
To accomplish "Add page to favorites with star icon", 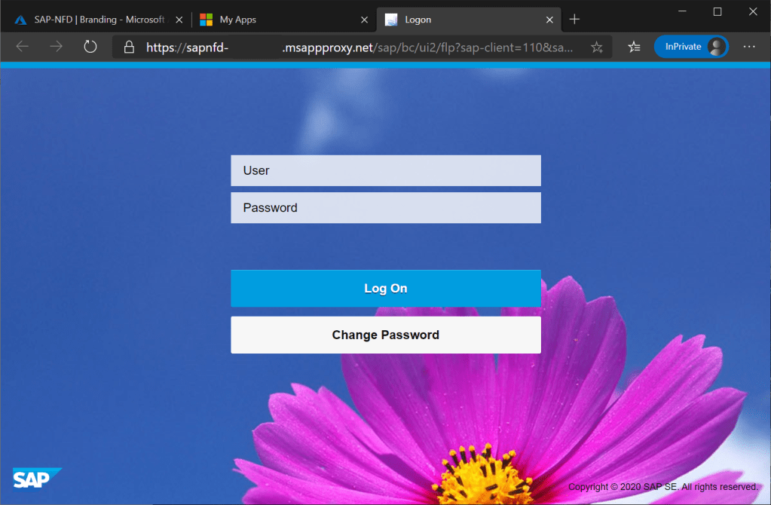I will 597,47.
